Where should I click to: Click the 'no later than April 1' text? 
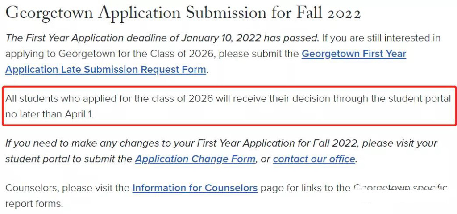(x=50, y=114)
